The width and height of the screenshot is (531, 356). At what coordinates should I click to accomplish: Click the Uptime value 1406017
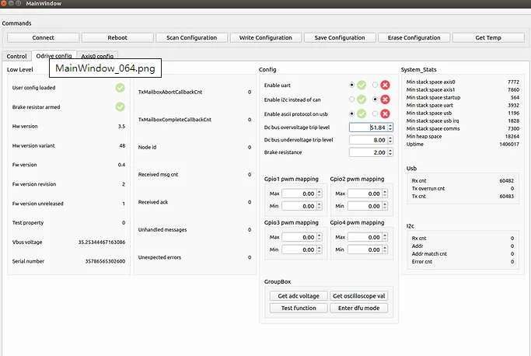click(509, 144)
